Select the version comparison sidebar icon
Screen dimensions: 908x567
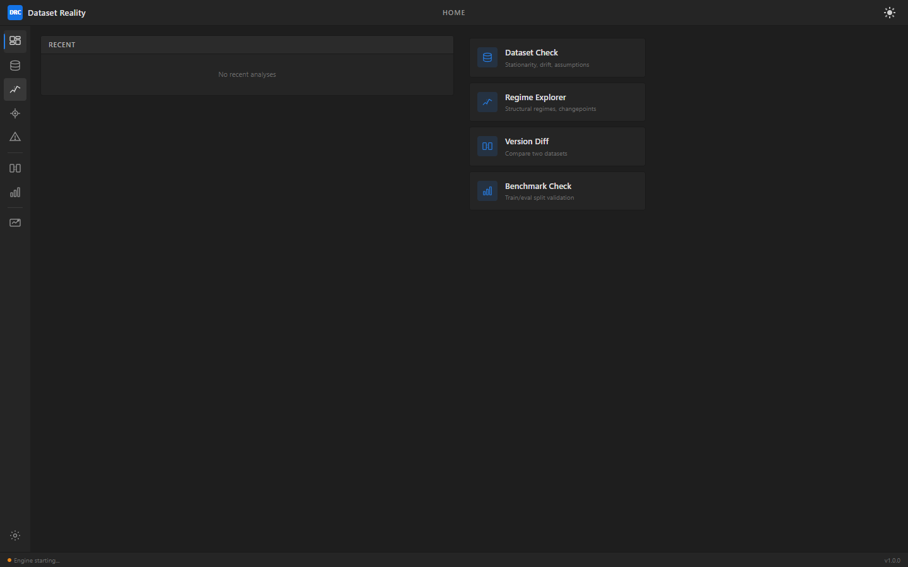(x=15, y=168)
